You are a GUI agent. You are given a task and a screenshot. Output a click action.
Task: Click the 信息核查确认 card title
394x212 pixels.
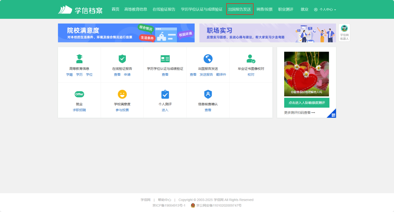(208, 104)
